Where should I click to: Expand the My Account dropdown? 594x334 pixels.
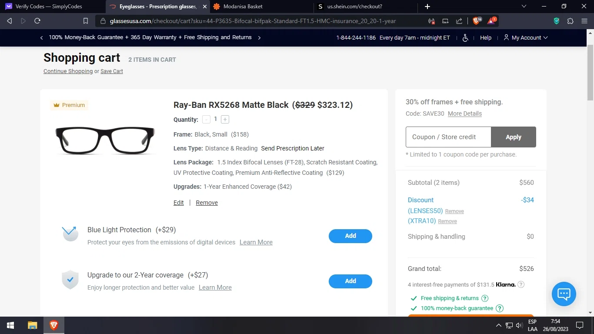(x=525, y=38)
